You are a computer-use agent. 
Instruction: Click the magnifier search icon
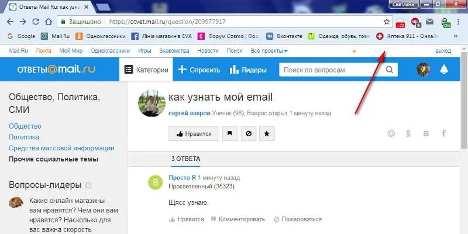pyautogui.click(x=389, y=70)
